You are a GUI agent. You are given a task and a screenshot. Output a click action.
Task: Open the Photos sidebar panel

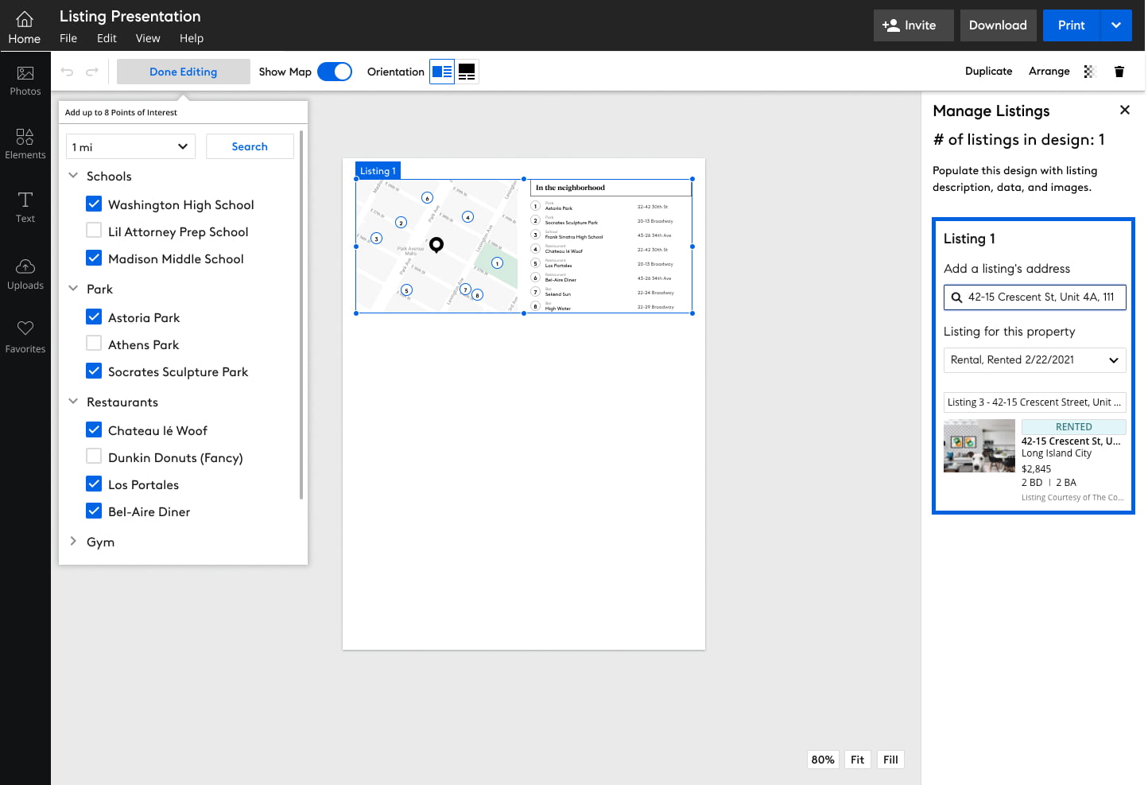tap(25, 81)
